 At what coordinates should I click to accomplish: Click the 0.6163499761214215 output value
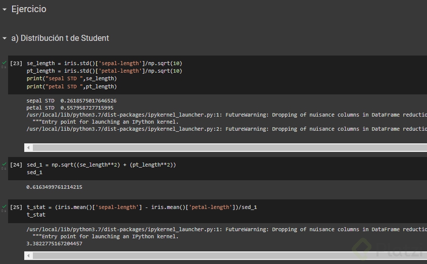tap(54, 187)
